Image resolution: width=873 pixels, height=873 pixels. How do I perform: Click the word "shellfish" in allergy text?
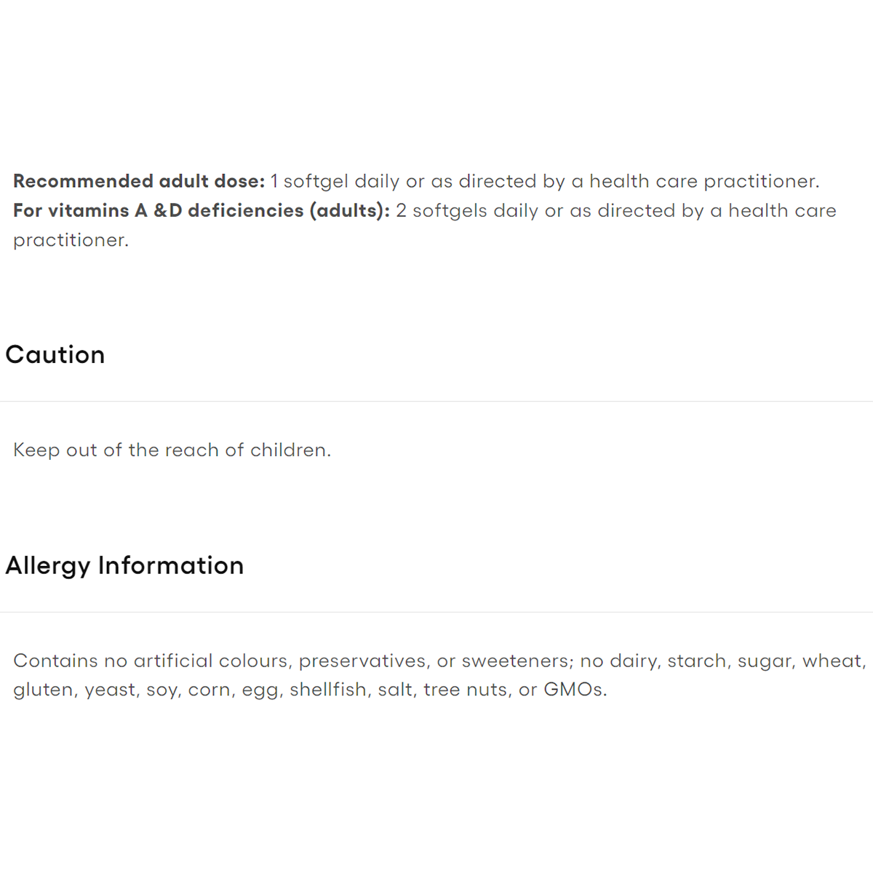click(x=328, y=690)
